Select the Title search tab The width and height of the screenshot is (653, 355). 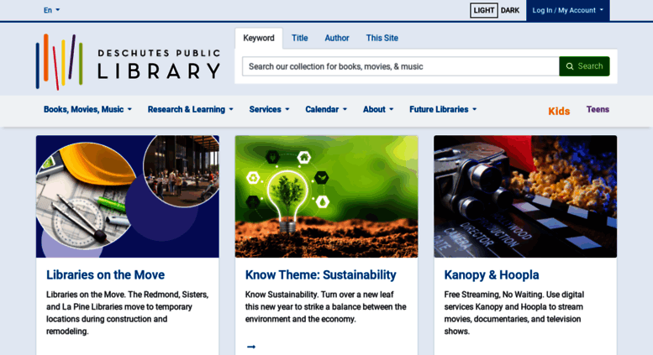[299, 39]
